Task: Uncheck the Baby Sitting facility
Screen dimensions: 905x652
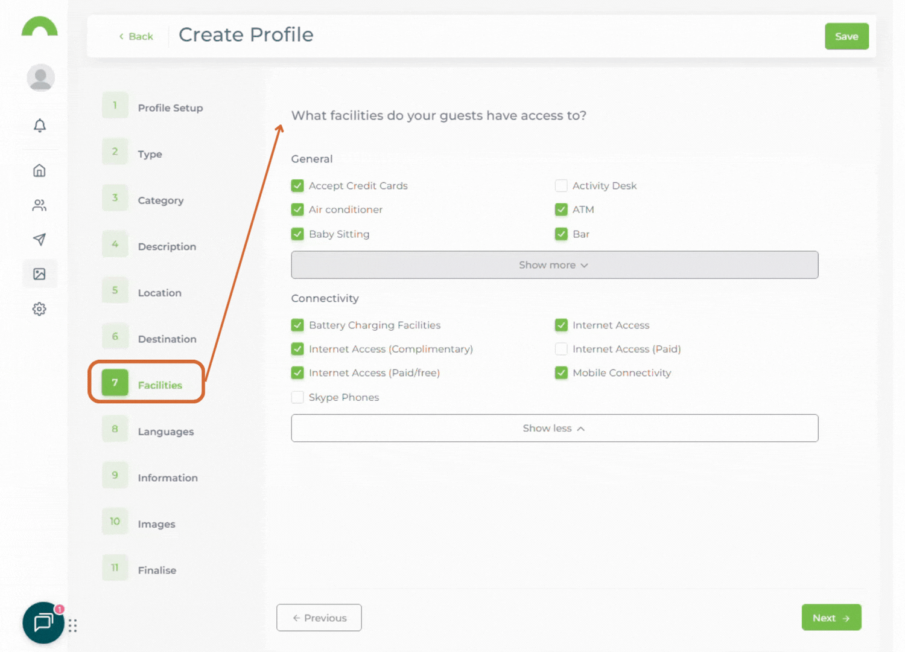Action: coord(297,234)
